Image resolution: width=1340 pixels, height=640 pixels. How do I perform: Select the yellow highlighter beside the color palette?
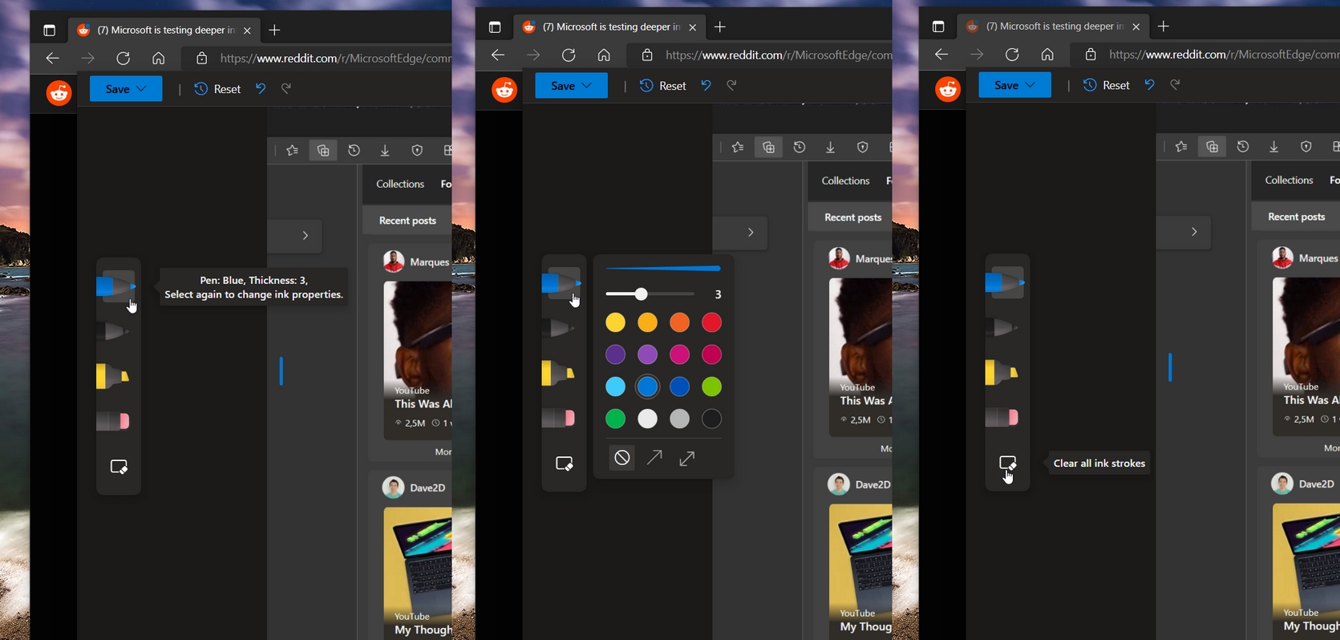(x=558, y=373)
